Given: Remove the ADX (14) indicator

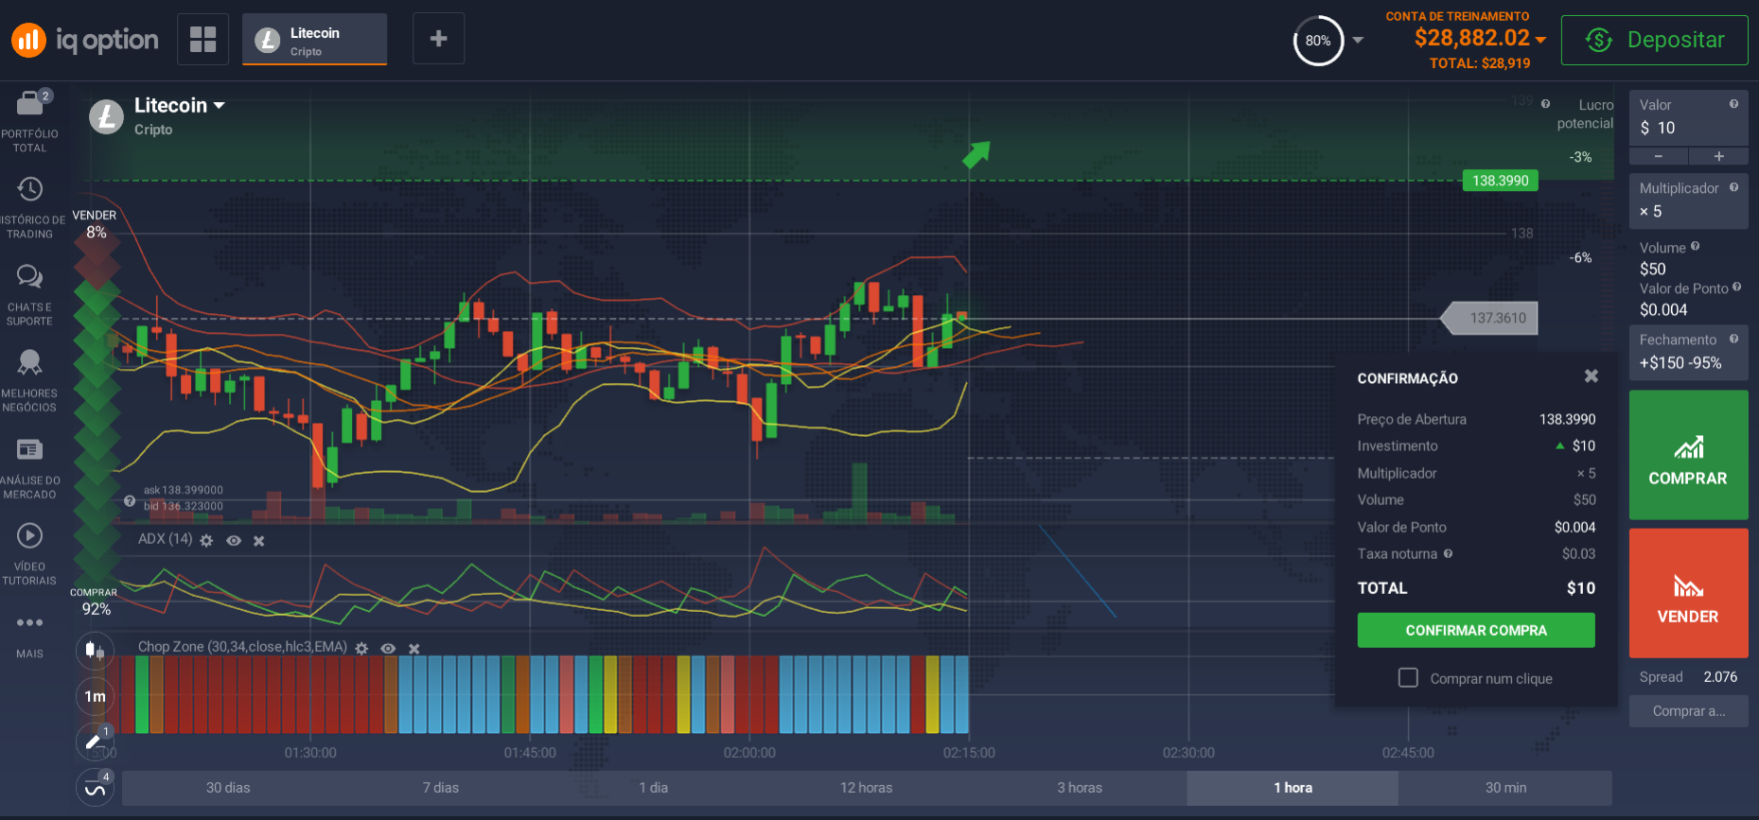Looking at the screenshot, I should coord(259,541).
